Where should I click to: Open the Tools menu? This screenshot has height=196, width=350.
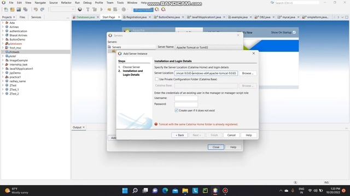tap(120, 3)
